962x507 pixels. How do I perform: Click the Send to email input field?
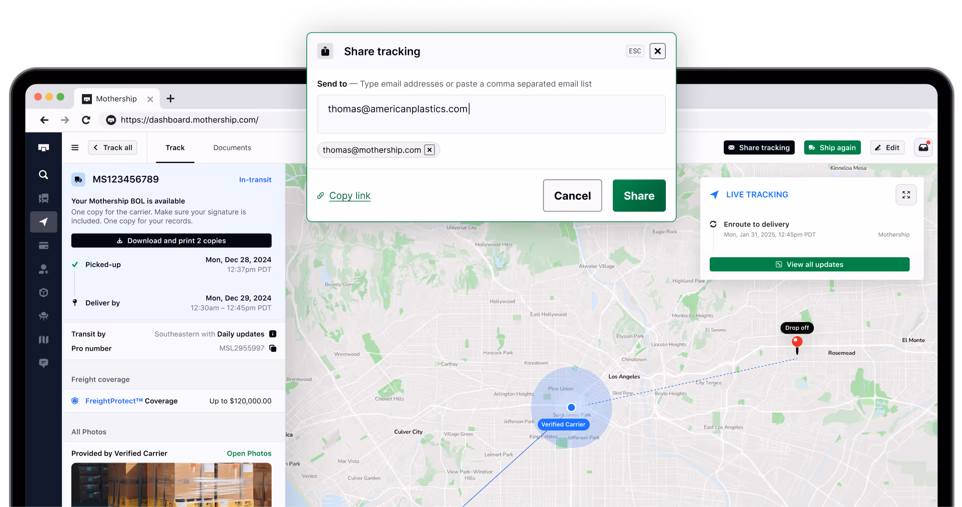tap(491, 114)
